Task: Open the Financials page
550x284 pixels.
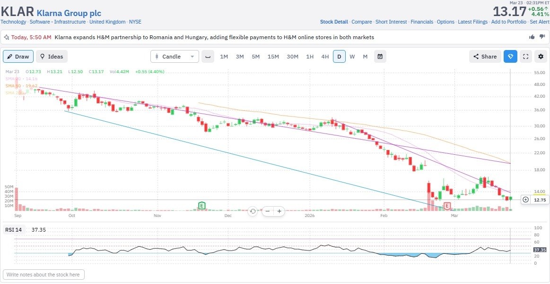Action: click(x=422, y=22)
